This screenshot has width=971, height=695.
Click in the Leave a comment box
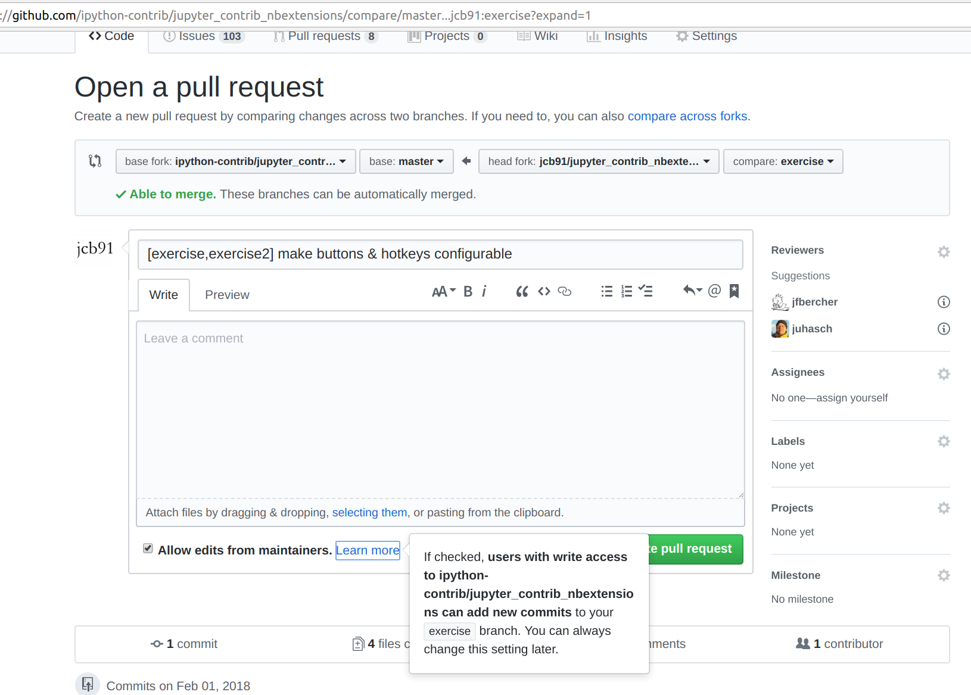(440, 410)
